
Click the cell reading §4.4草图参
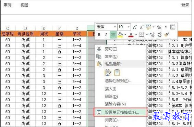[x=179, y=81]
